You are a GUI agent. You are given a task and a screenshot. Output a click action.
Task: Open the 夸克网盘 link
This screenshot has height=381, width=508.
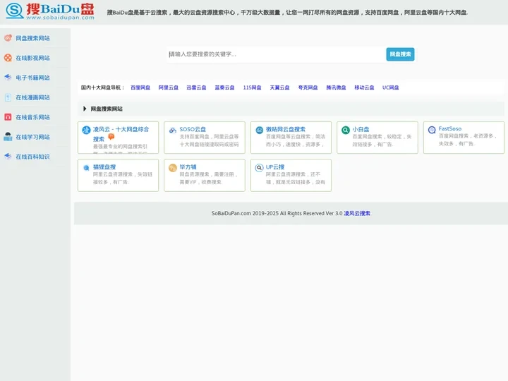click(x=308, y=87)
